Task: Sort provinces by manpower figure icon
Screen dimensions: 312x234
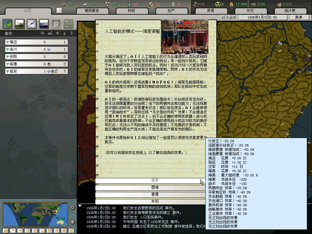Action: click(x=72, y=33)
